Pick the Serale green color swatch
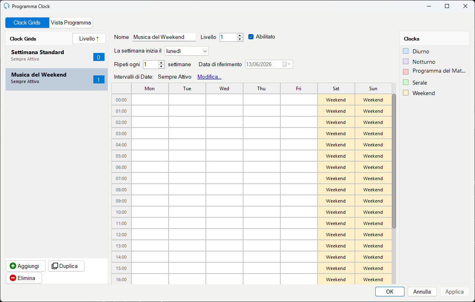 click(x=406, y=82)
